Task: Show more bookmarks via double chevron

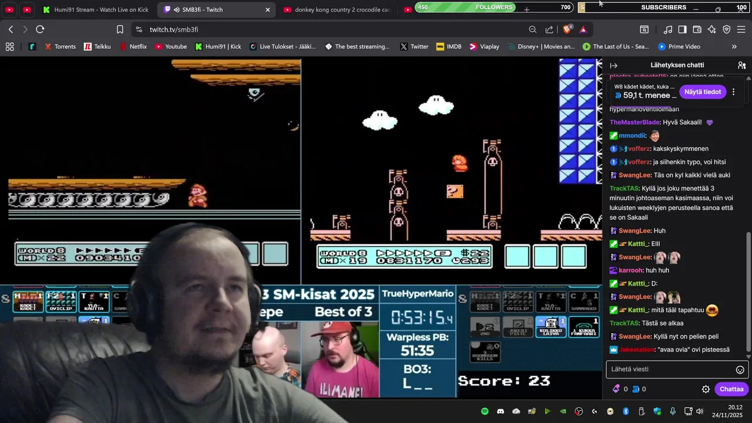Action: coord(734,46)
